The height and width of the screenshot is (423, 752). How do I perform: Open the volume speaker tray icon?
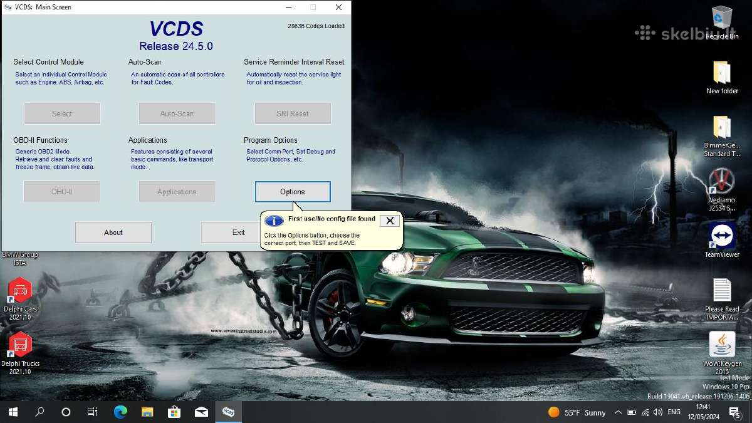pos(657,412)
